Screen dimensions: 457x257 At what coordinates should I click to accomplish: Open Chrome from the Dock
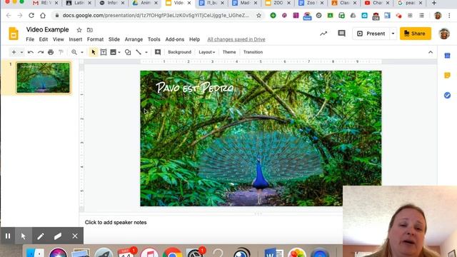click(x=172, y=252)
